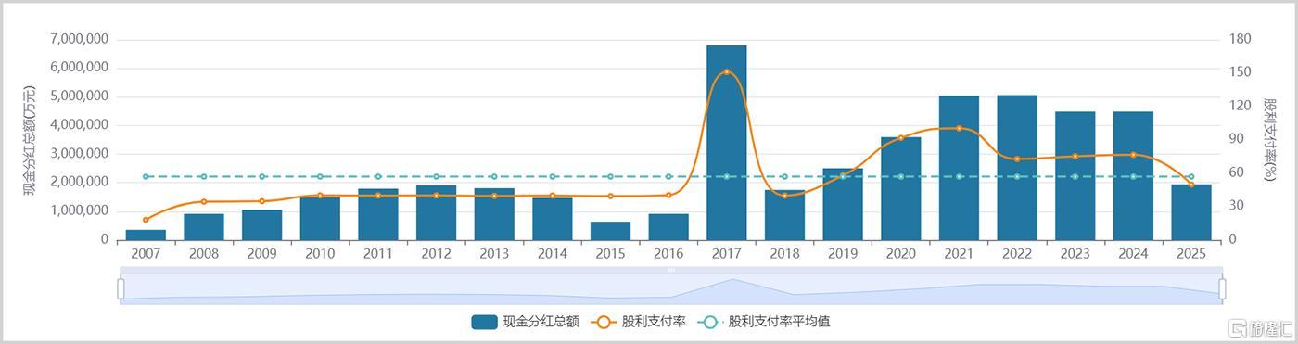Click the 2008 dividend bar

204,227
